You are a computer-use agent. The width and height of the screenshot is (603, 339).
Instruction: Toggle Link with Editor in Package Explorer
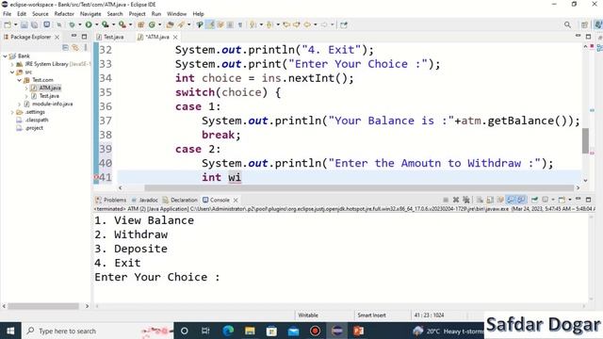tap(75, 47)
